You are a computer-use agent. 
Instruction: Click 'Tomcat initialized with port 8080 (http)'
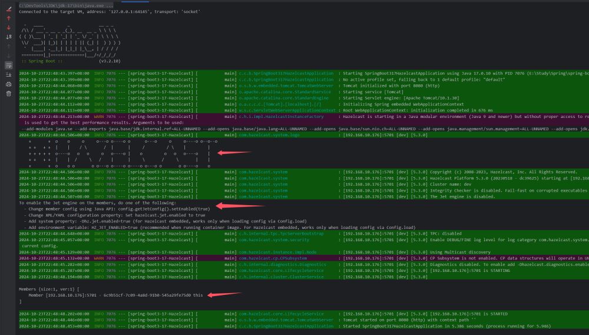(x=391, y=86)
